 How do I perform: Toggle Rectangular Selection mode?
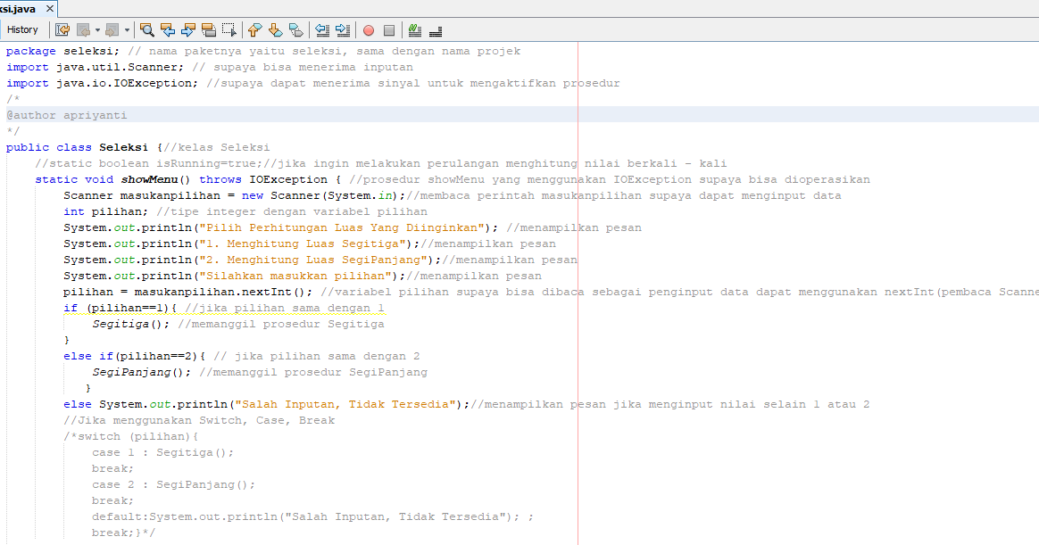point(229,29)
